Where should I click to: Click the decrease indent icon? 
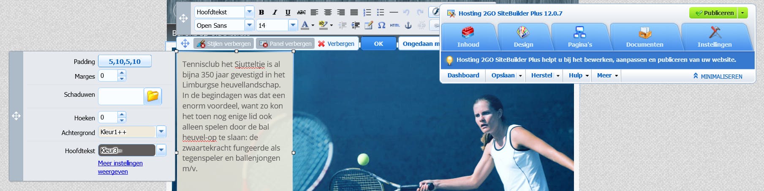coord(343,25)
